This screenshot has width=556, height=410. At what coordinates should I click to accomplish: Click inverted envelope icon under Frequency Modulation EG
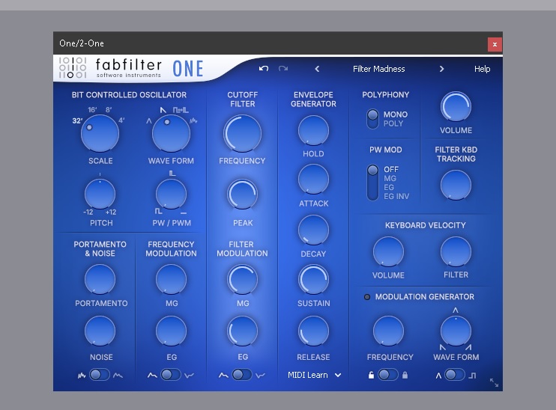[x=189, y=376]
